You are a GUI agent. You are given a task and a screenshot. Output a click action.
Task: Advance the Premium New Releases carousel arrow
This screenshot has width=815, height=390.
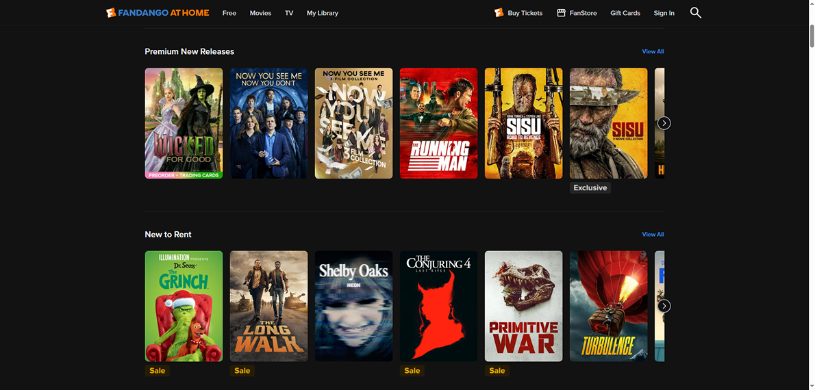click(664, 123)
